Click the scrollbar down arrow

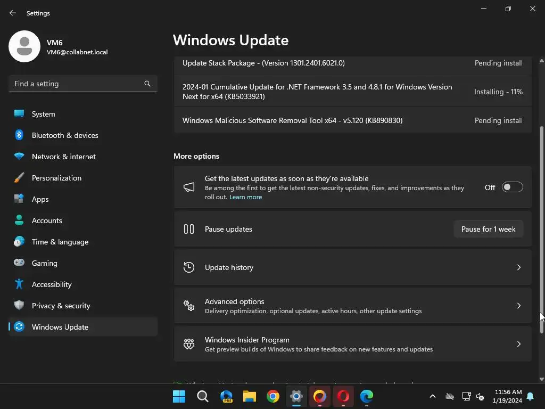pyautogui.click(x=541, y=379)
